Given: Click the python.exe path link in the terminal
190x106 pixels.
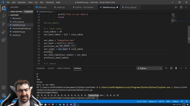Looking at the screenshot, I should click(134, 87).
